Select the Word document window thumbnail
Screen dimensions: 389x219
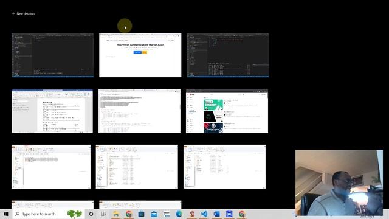[52, 111]
